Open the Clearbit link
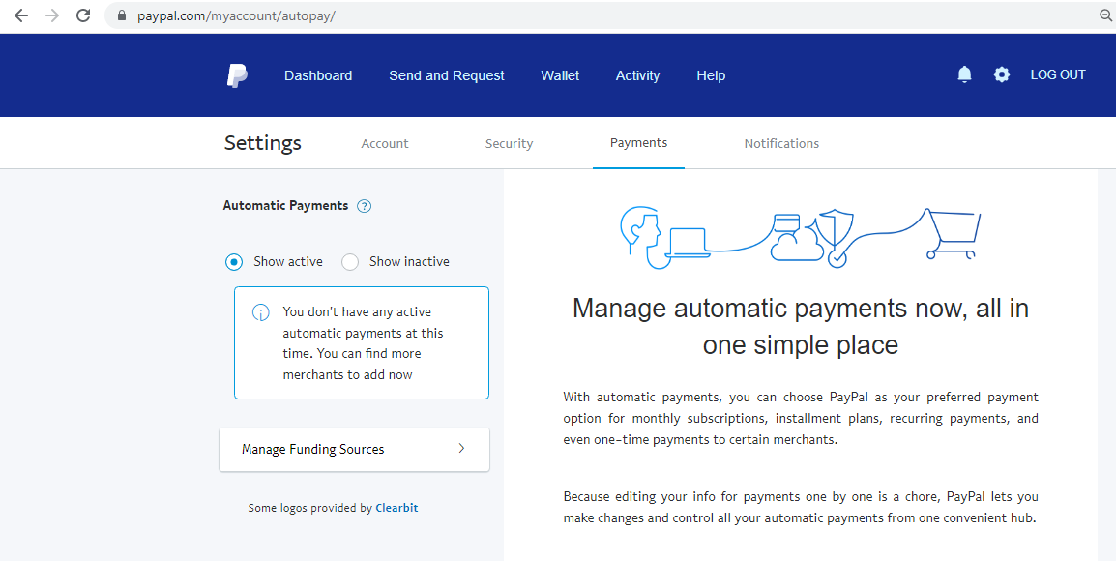1116x561 pixels. pyautogui.click(x=396, y=508)
